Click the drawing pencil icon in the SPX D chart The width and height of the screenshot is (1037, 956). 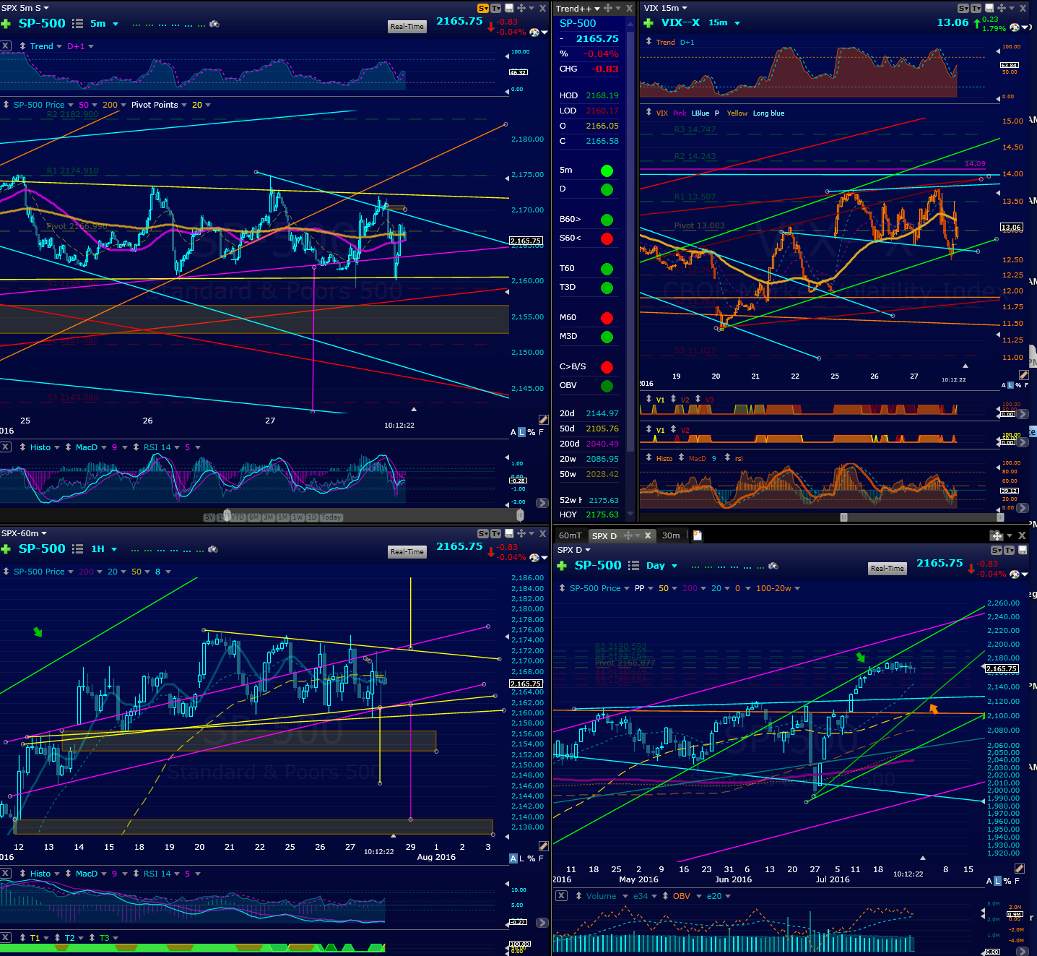[x=1020, y=869]
